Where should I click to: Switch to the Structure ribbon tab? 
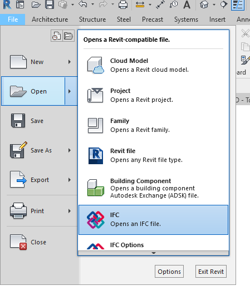[x=92, y=19]
